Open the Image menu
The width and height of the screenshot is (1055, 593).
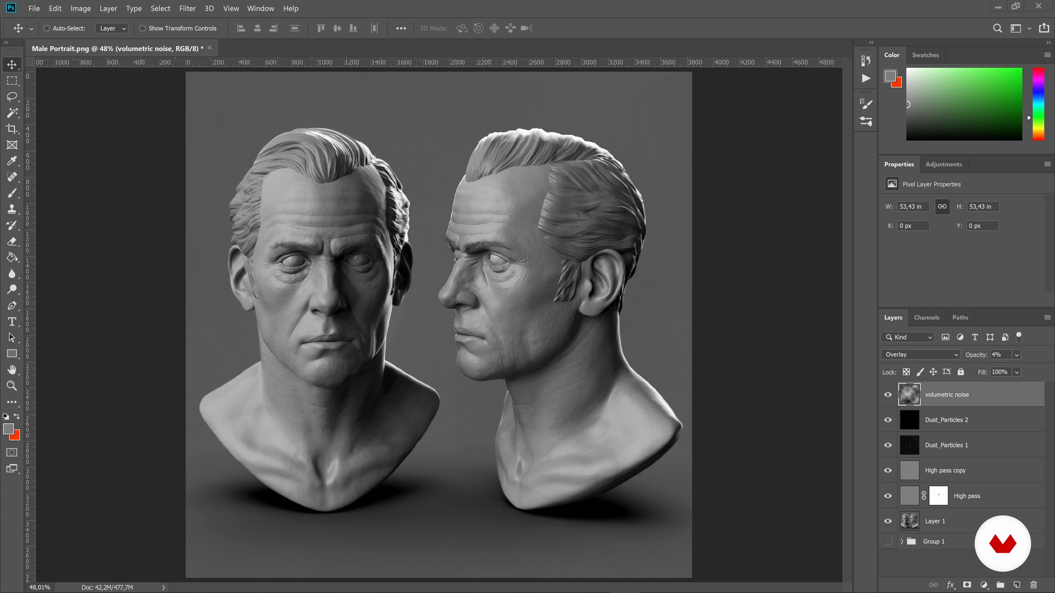click(80, 8)
